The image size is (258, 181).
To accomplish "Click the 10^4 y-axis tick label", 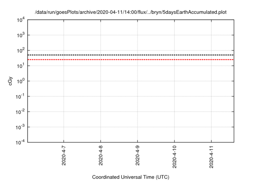I will pos(21,20).
